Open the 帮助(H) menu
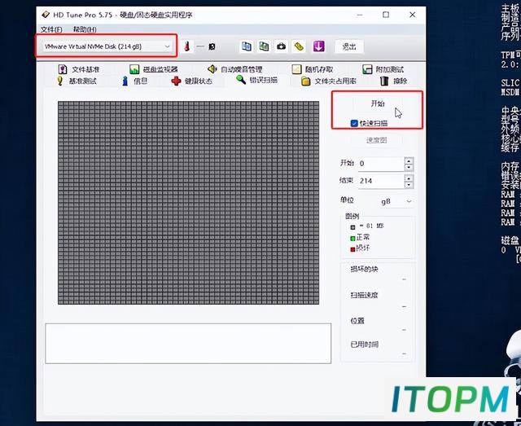This screenshot has width=521, height=426. click(x=85, y=29)
